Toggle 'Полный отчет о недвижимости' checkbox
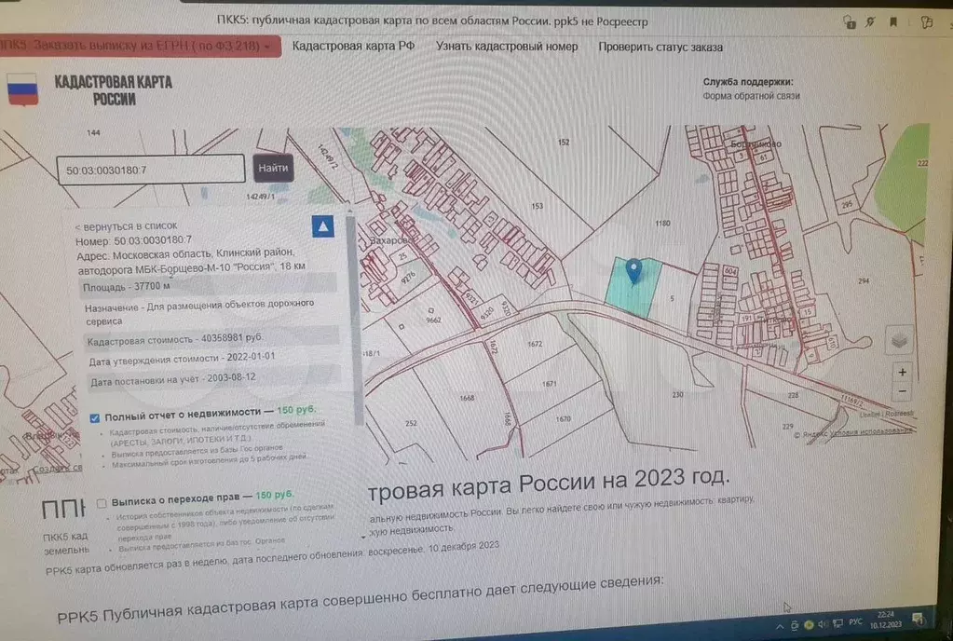This screenshot has width=953, height=641. [94, 418]
